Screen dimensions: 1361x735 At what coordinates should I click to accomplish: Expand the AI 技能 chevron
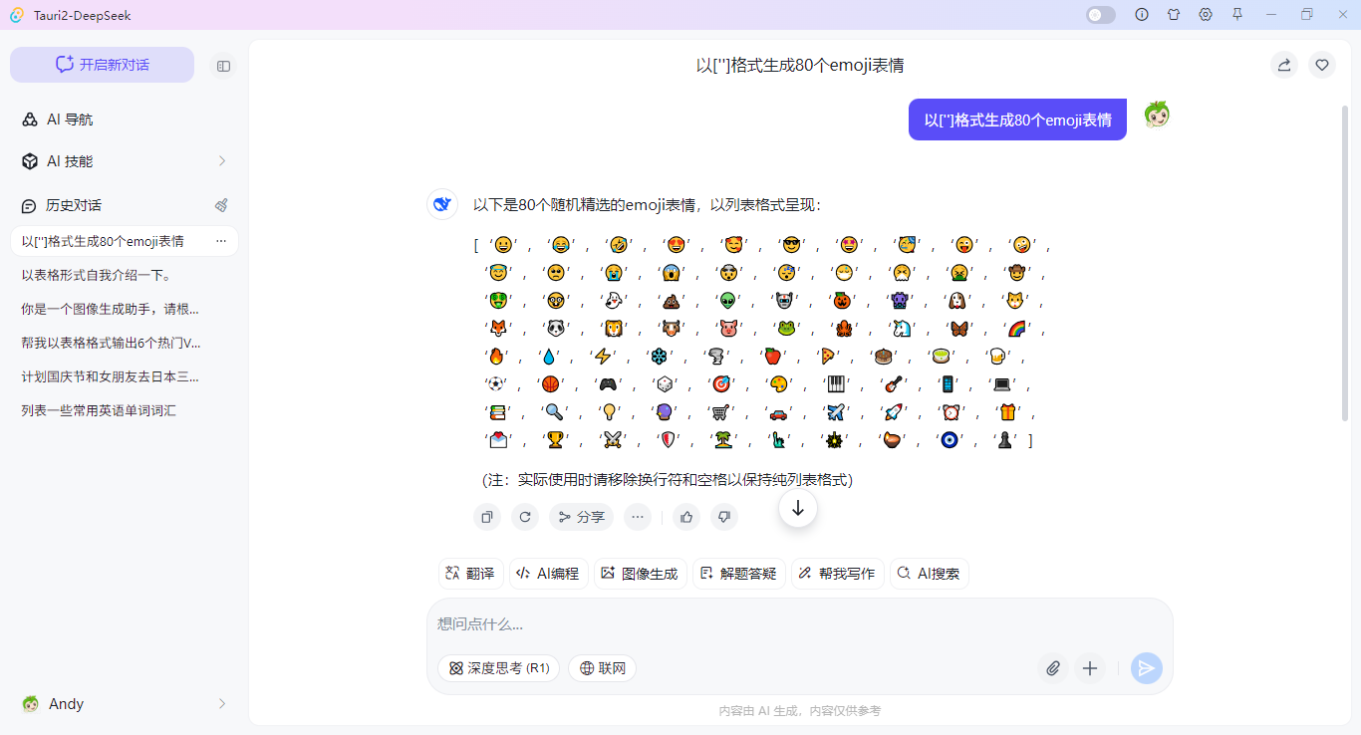(221, 161)
